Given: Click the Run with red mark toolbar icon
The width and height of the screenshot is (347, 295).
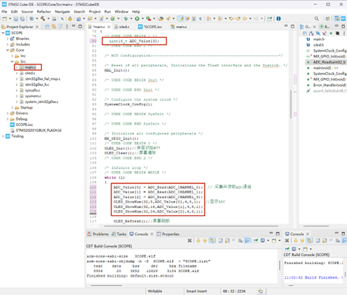Looking at the screenshot, I should tap(149, 19).
